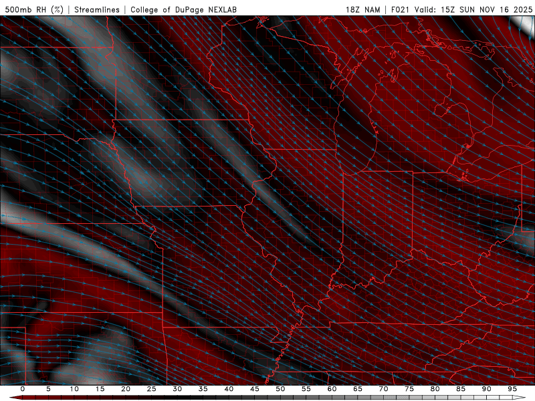Image resolution: width=535 pixels, height=401 pixels.
Task: Click the colorbar label "70"
Action: pyautogui.click(x=383, y=389)
